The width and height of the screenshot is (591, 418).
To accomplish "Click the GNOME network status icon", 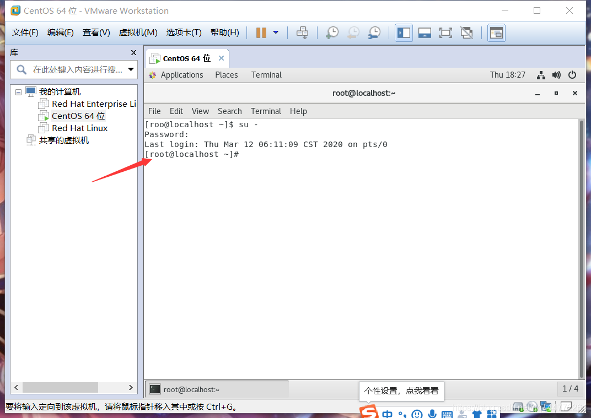I will (541, 75).
